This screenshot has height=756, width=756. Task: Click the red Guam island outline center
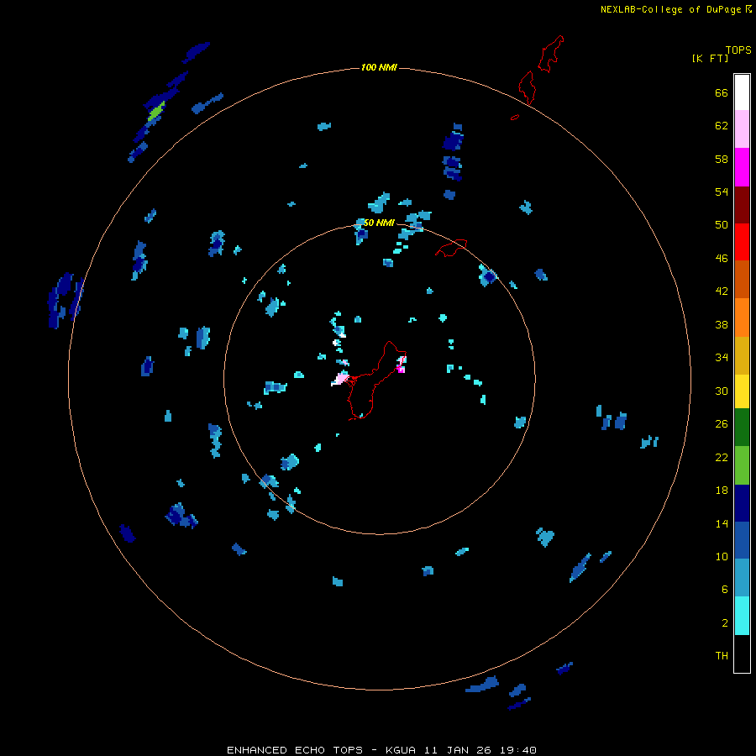[377, 381]
